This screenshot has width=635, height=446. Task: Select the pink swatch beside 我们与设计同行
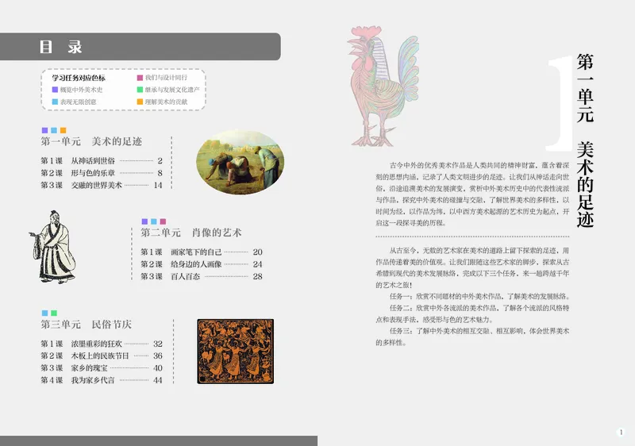pos(140,78)
